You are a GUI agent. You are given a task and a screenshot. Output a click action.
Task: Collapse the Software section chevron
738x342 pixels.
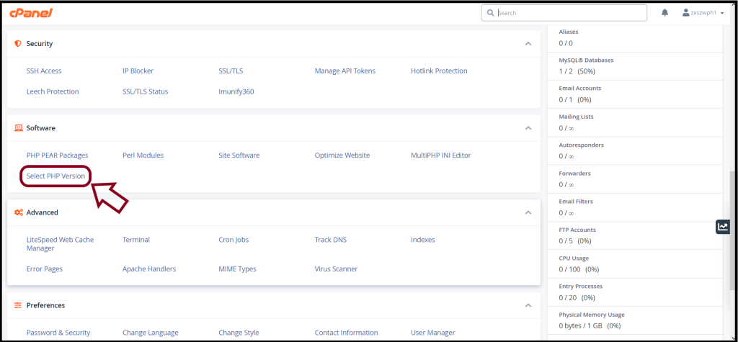tap(528, 128)
